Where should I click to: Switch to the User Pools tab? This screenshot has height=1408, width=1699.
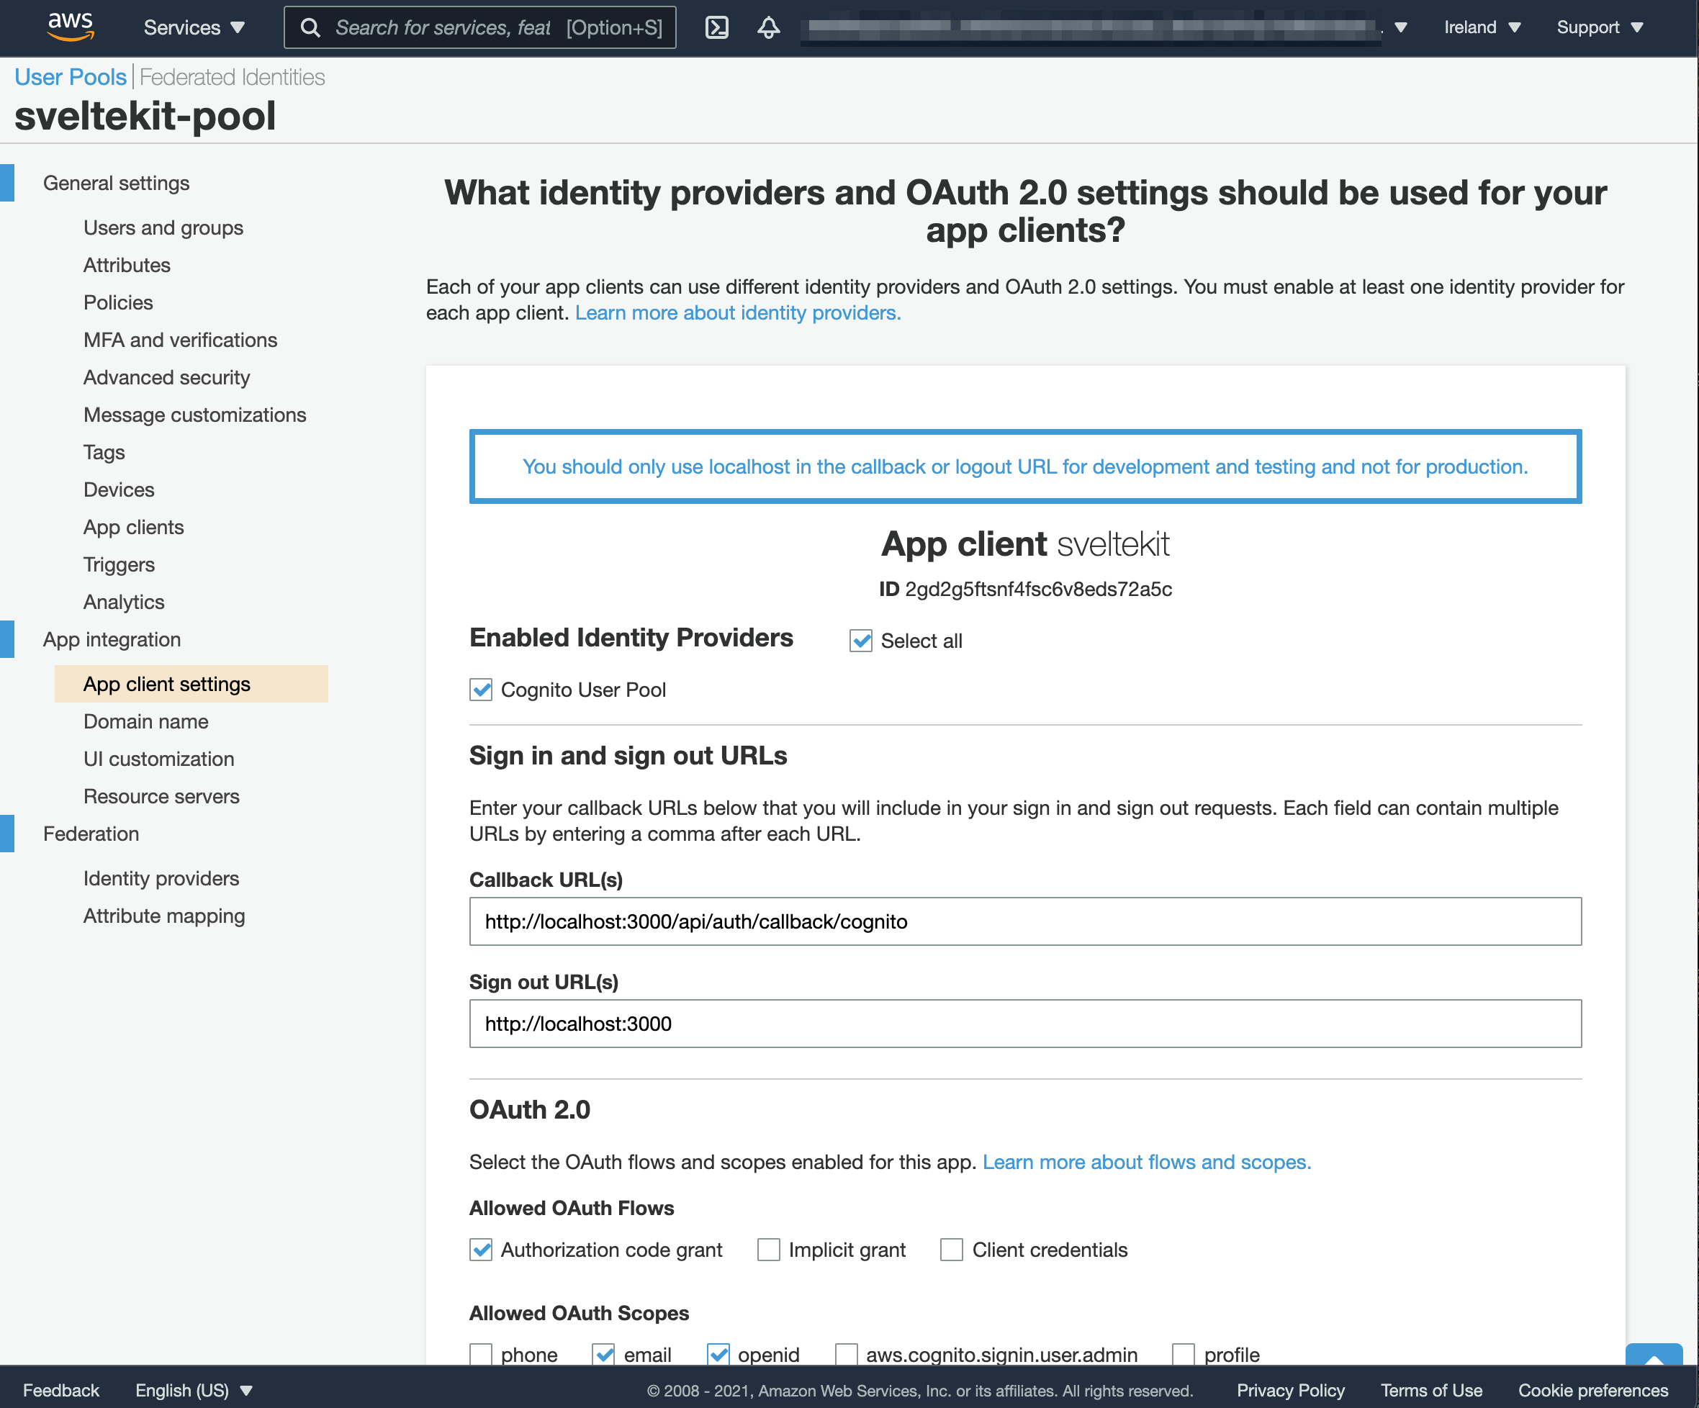pyautogui.click(x=71, y=76)
